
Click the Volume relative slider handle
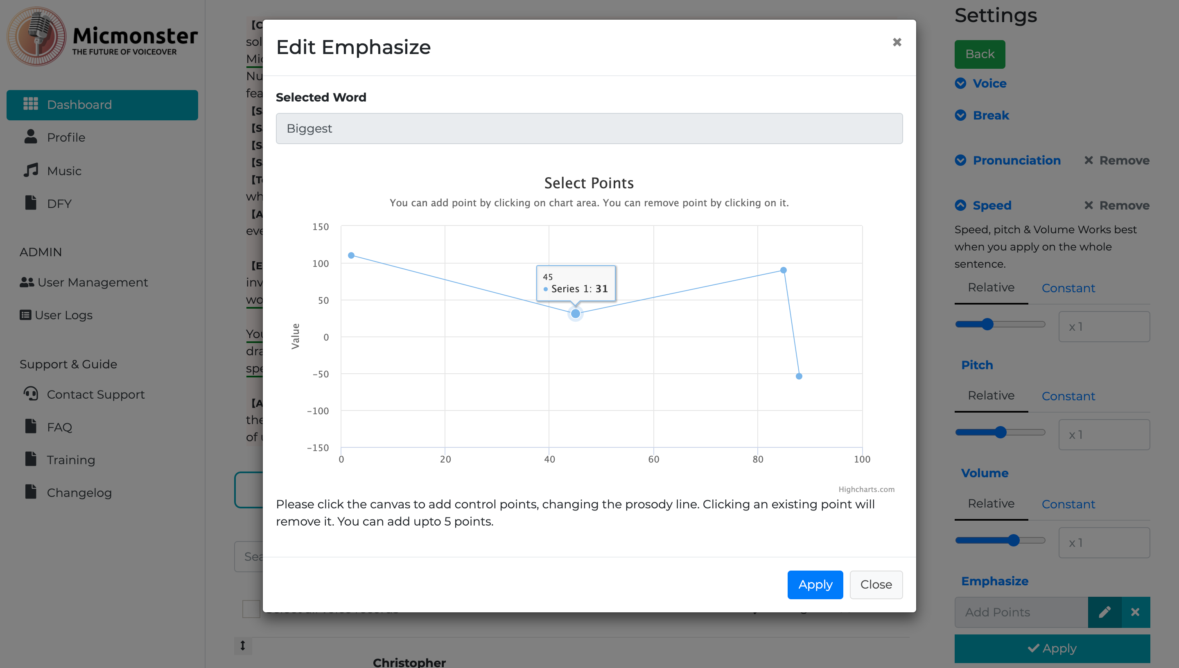pos(1013,540)
